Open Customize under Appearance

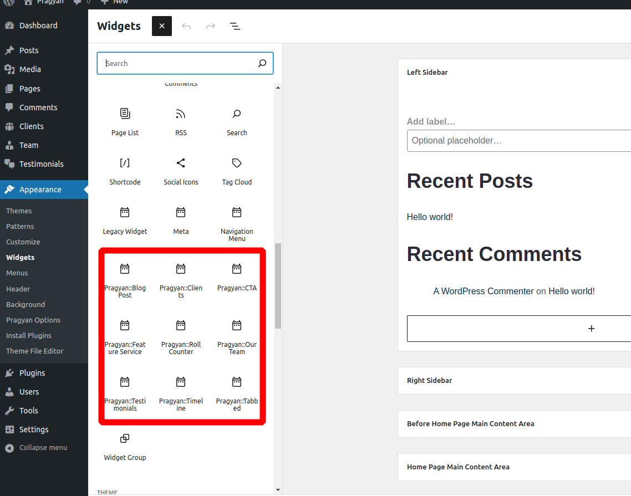tap(23, 242)
